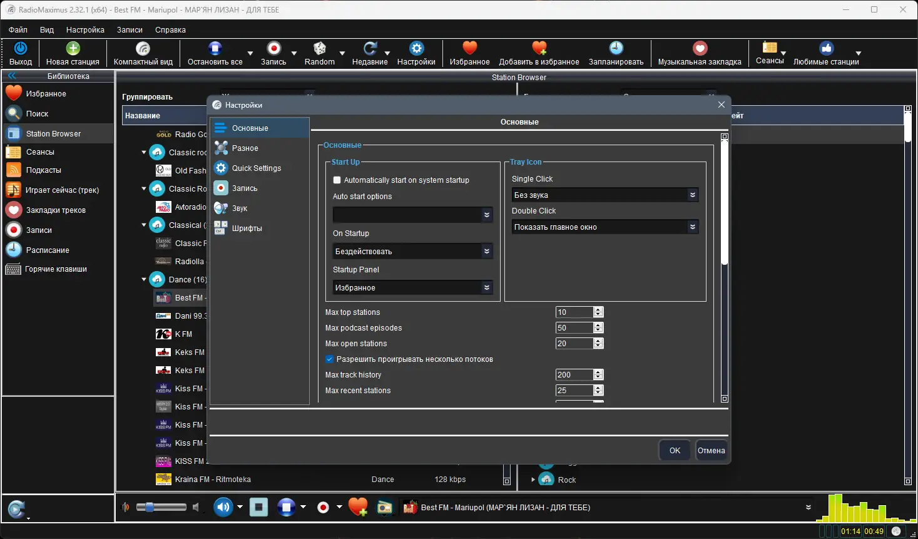Click the player's red record button
The width and height of the screenshot is (918, 539).
(323, 507)
